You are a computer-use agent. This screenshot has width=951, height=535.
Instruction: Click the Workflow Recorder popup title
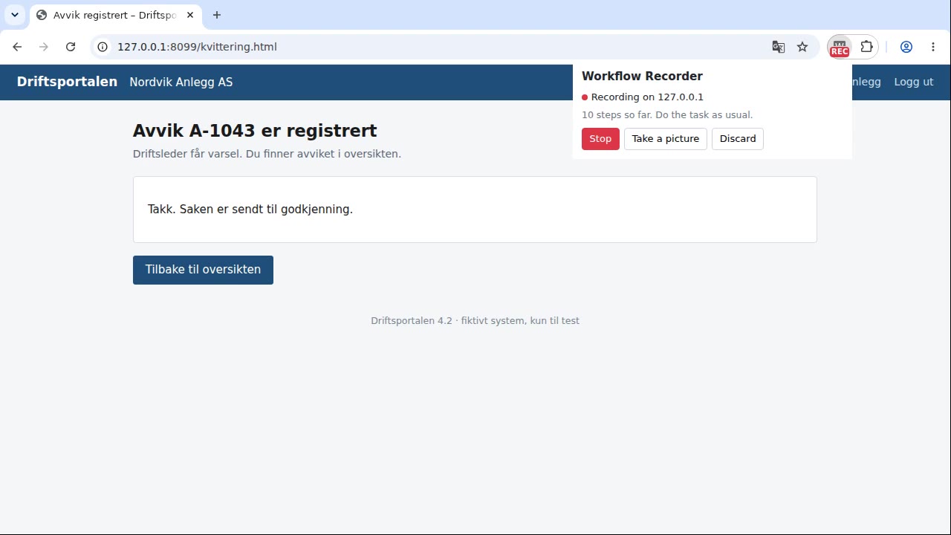642,76
